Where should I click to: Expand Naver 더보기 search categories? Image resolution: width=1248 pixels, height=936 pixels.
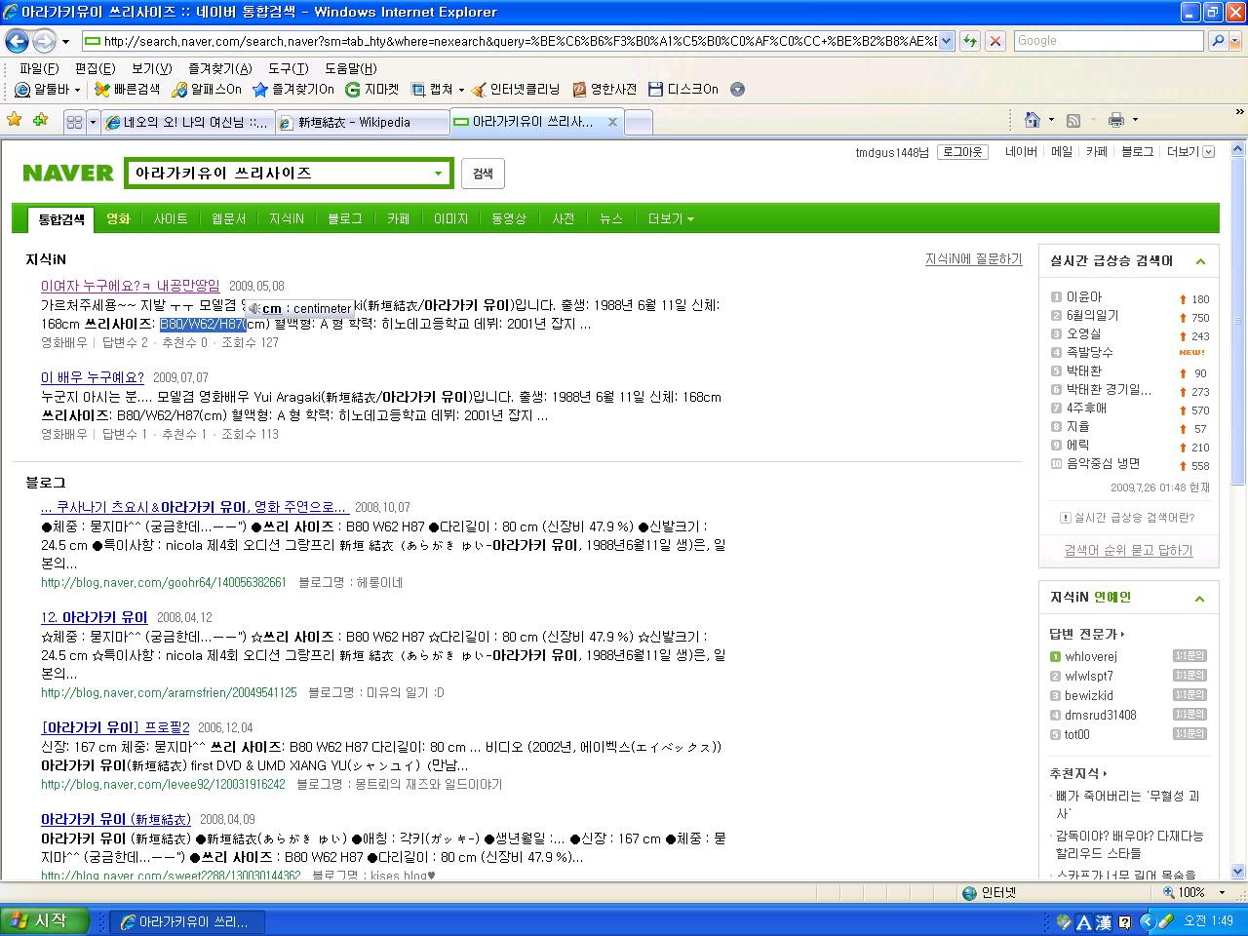pos(671,218)
